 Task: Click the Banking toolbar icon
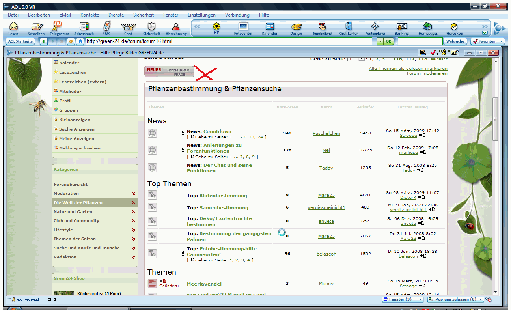[402, 27]
